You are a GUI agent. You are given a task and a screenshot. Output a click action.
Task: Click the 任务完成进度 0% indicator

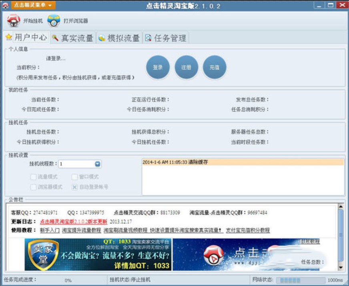point(68,280)
